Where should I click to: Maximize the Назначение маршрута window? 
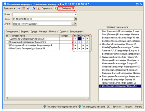click(137, 4)
